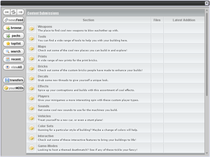Click the forward arrow navigation icon
Viewport: 210px width, 157px height.
pyautogui.click(x=21, y=12)
